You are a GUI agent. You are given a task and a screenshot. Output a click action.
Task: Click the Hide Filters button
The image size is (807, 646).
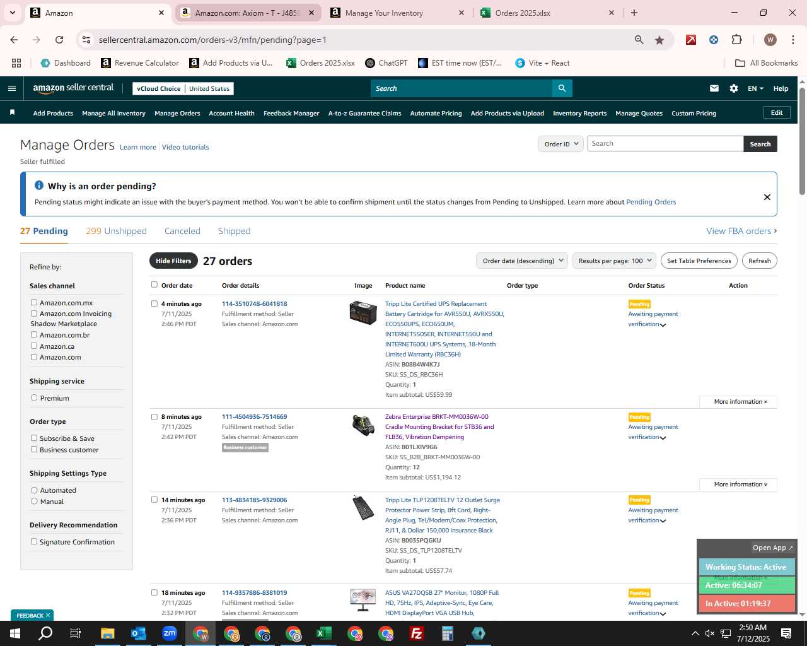(173, 261)
